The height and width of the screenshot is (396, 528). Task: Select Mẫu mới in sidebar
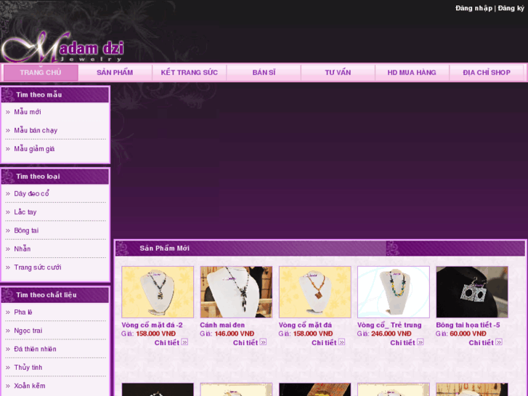tap(28, 112)
